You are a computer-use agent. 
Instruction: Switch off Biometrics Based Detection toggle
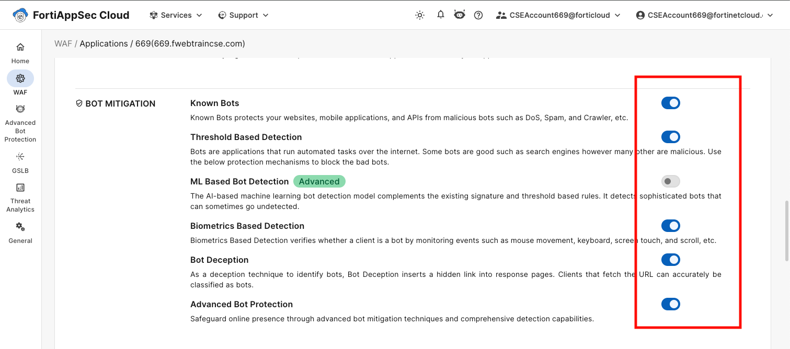pos(671,226)
